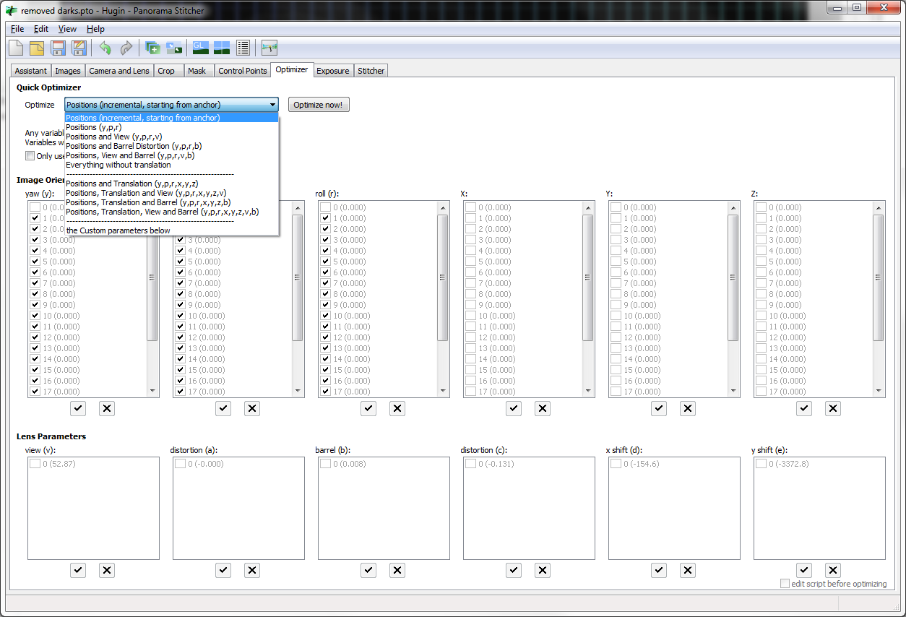Choose Positions, View and Barrel (y,p,r,v,b)
Viewport: 906px width, 617px height.
tap(171, 155)
